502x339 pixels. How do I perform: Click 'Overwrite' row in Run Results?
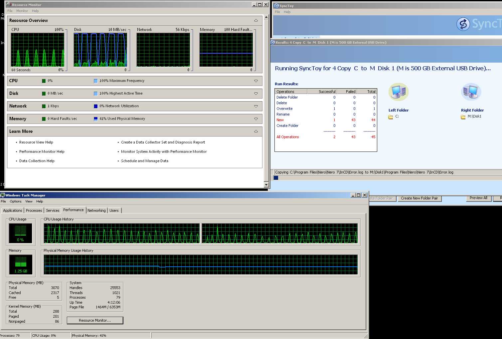[x=326, y=109]
